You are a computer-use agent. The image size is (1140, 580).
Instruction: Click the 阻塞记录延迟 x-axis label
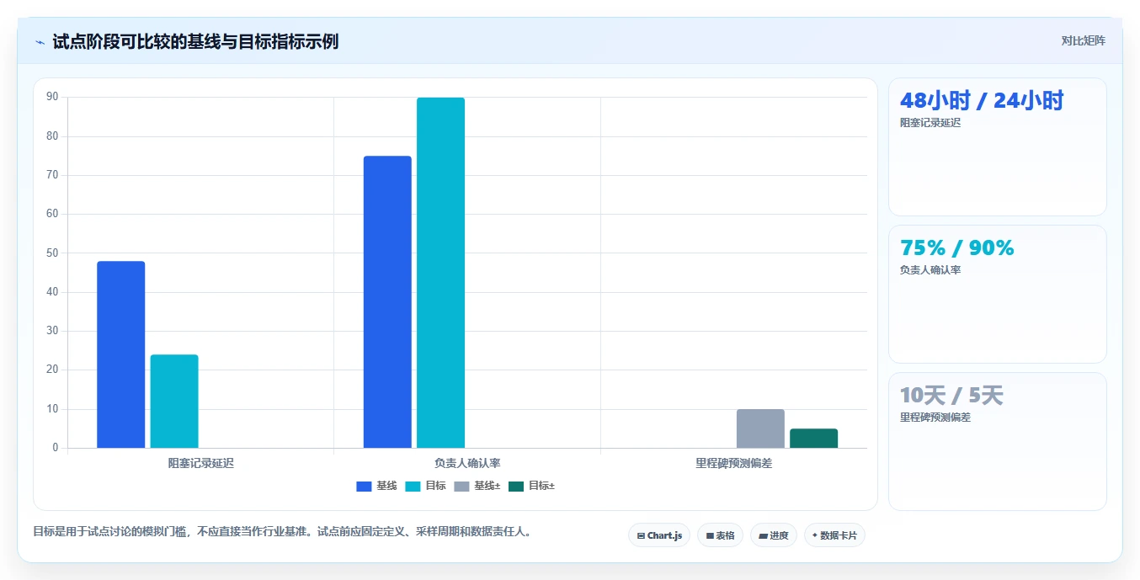(200, 463)
